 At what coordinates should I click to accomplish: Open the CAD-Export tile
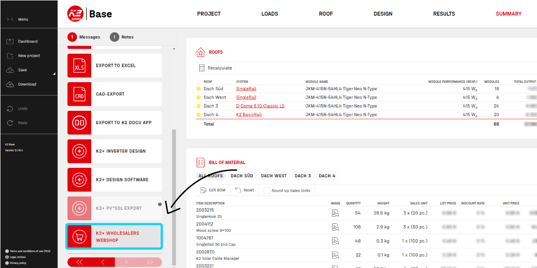(x=115, y=94)
